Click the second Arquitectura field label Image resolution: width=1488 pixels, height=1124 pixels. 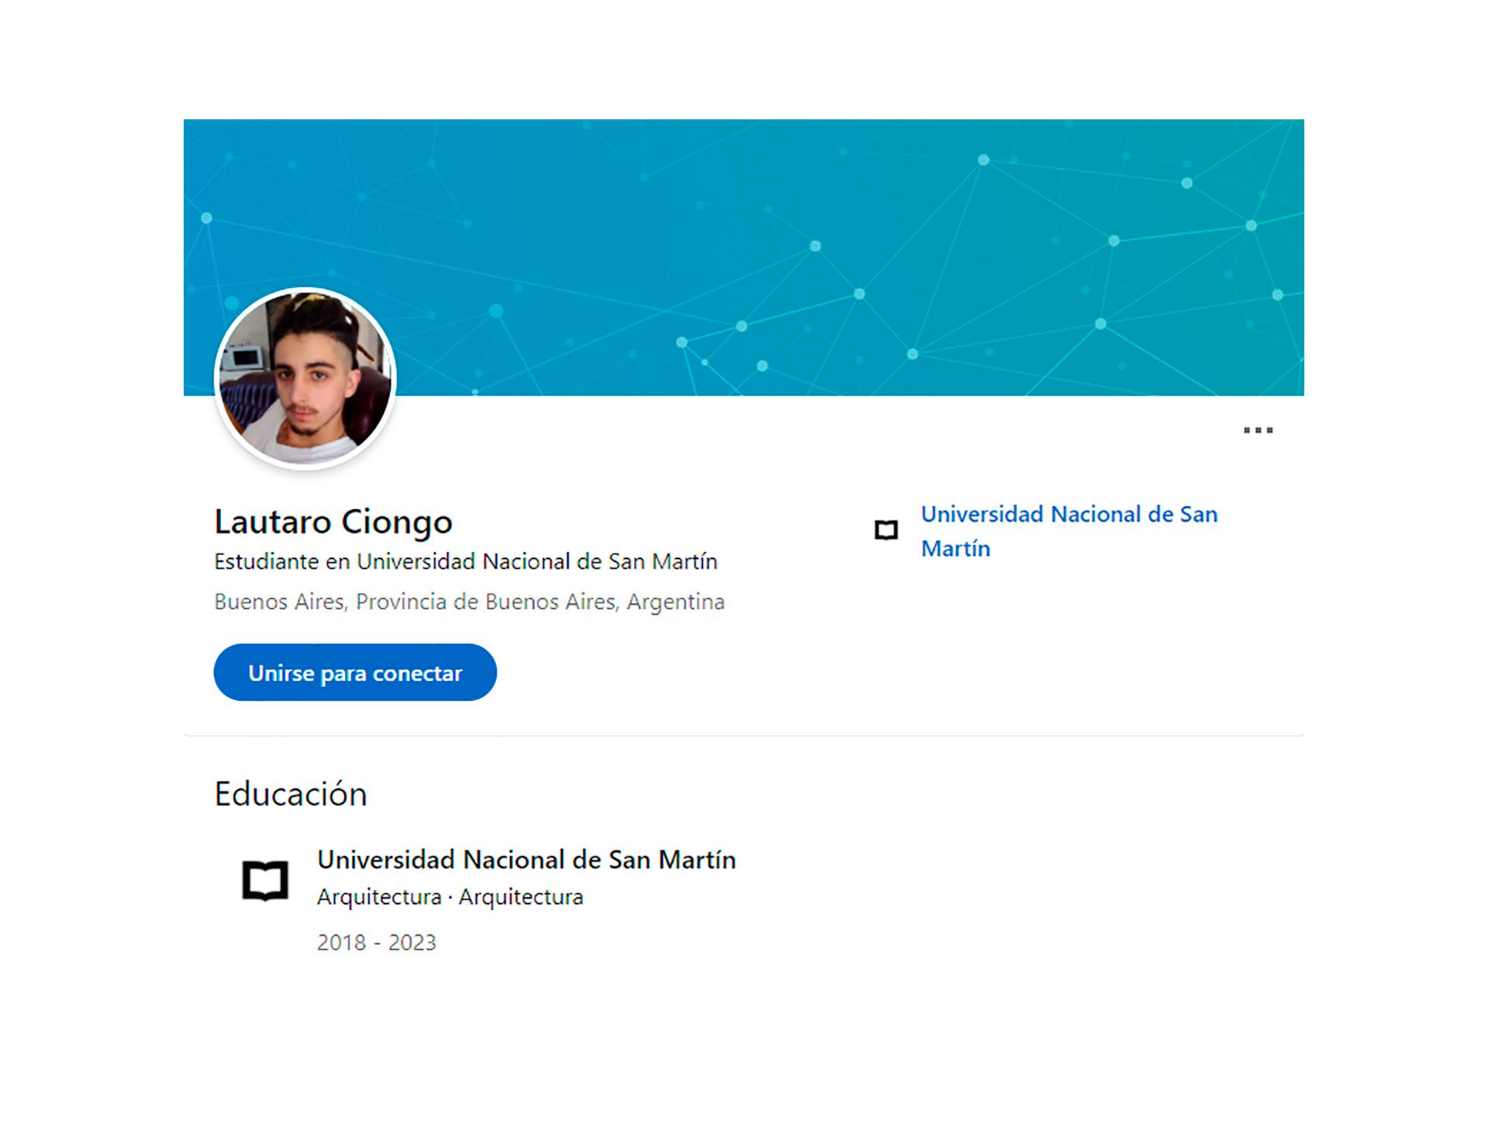(521, 897)
